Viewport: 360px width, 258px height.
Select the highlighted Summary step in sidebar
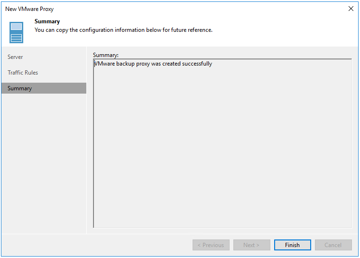(x=20, y=88)
